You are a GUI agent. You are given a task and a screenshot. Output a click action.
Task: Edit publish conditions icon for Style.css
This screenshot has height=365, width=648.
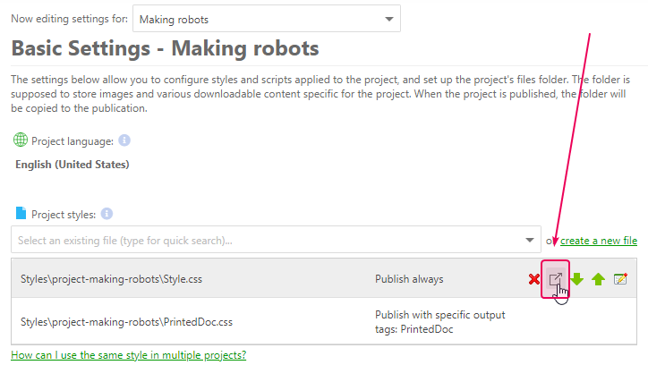tap(620, 279)
